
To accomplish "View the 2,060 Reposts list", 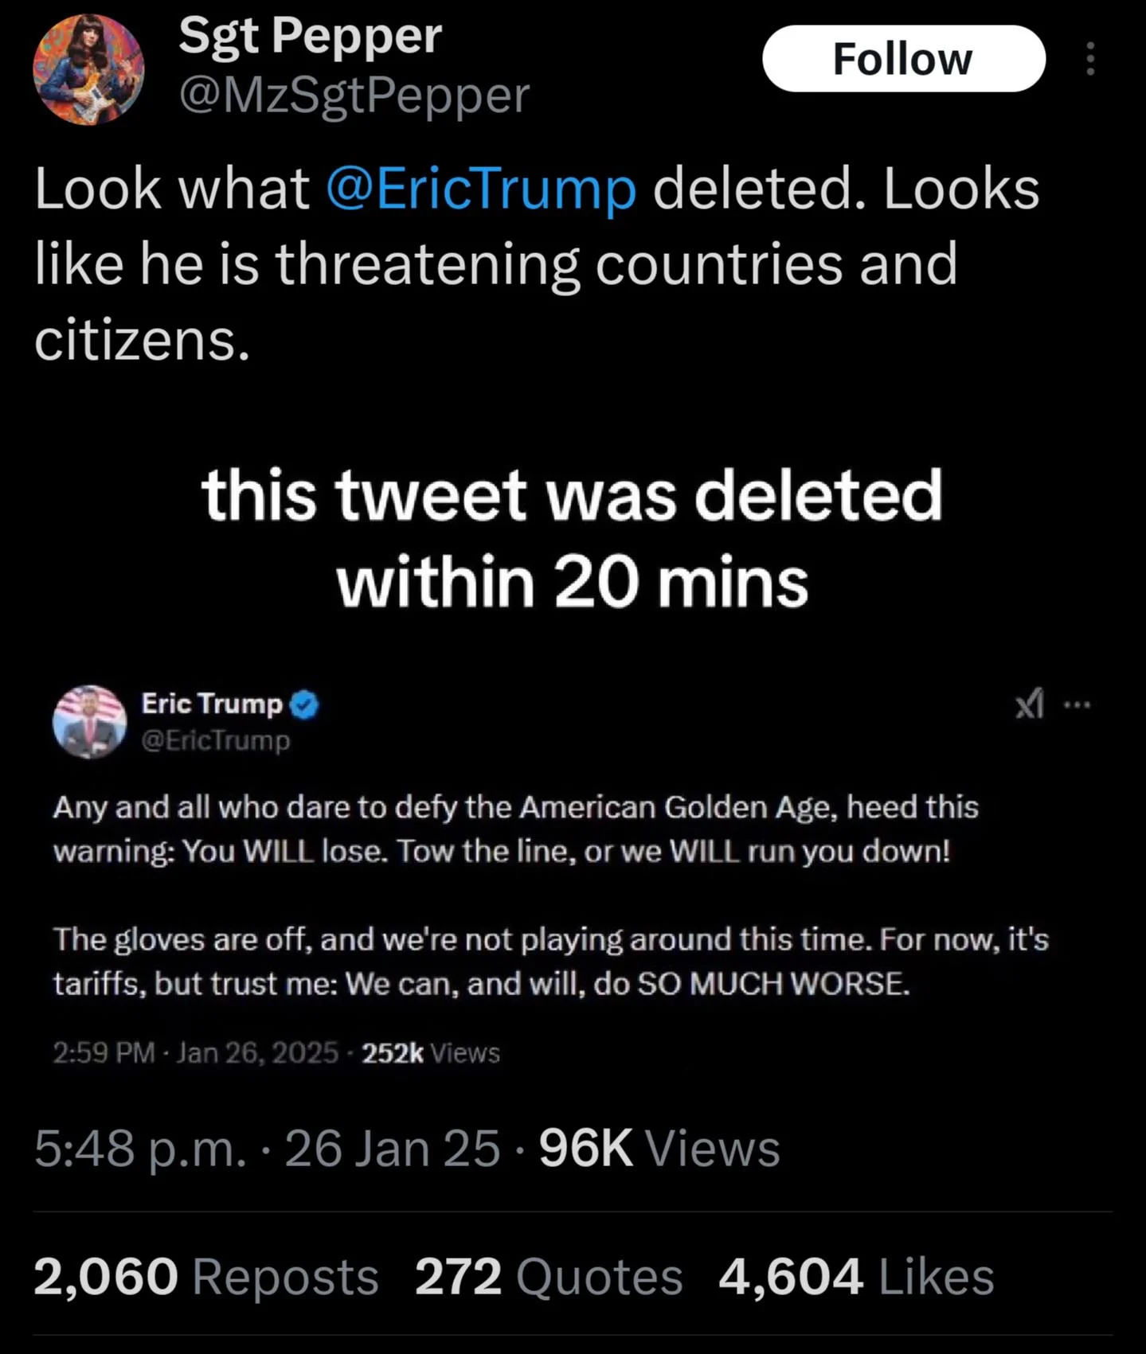I will [x=206, y=1277].
